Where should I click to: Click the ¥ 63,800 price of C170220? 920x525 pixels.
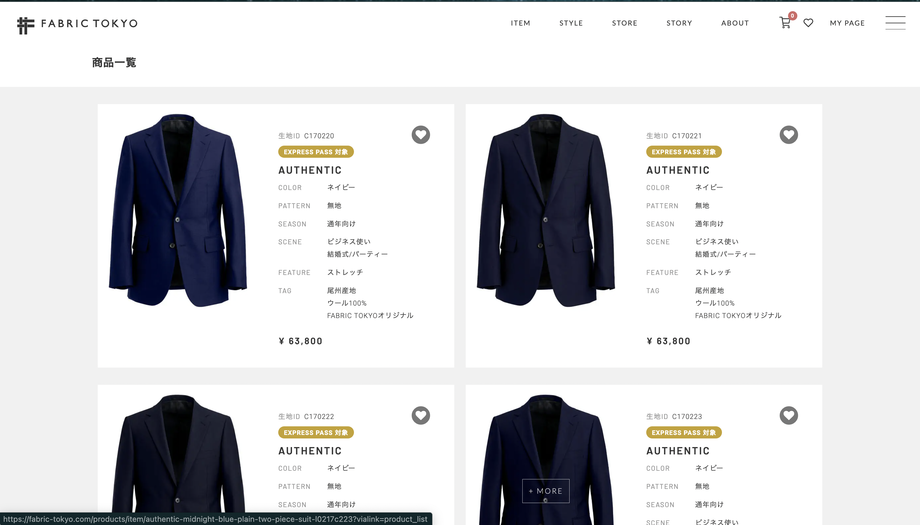pos(300,341)
